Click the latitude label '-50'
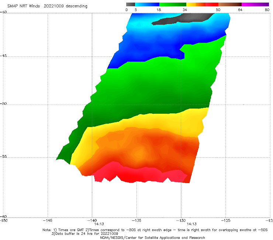 coord(3,104)
